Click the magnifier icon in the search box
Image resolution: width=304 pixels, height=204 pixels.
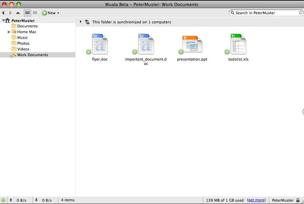point(232,13)
